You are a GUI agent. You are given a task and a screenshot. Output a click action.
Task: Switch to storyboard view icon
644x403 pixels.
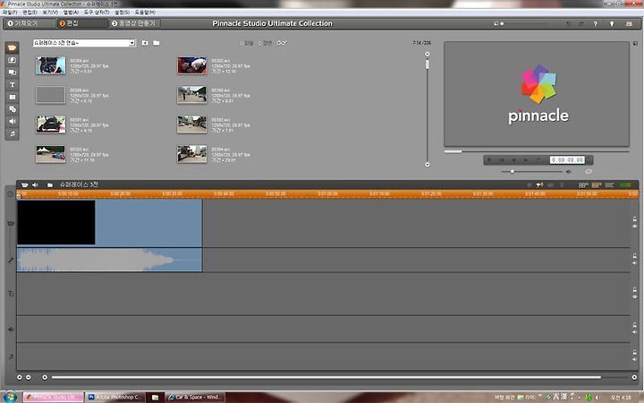583,185
